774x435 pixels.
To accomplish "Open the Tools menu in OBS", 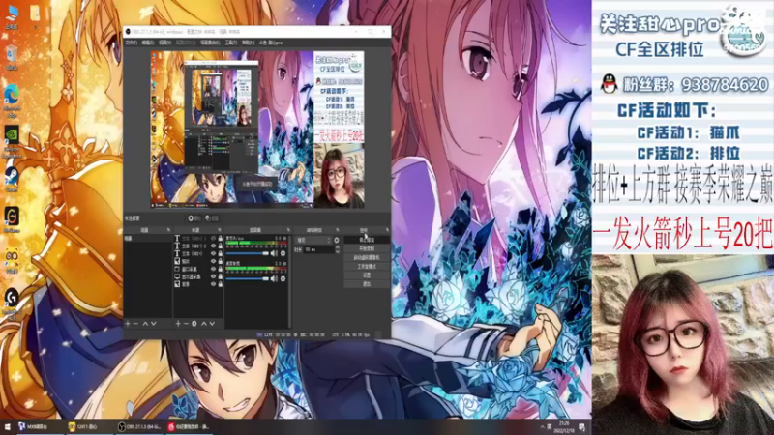I will pos(231,43).
